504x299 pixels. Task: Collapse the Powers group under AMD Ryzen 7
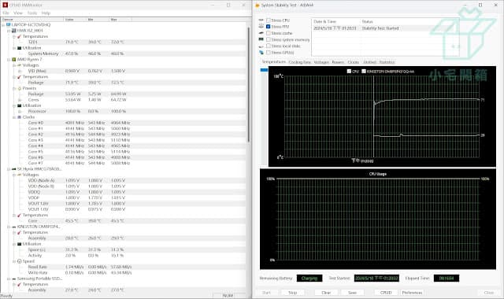tap(14, 88)
